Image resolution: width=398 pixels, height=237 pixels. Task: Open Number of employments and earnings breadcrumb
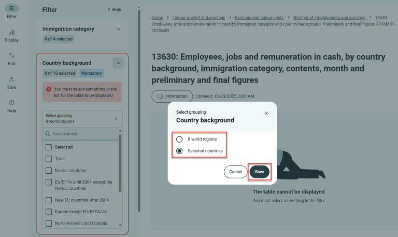tap(329, 18)
